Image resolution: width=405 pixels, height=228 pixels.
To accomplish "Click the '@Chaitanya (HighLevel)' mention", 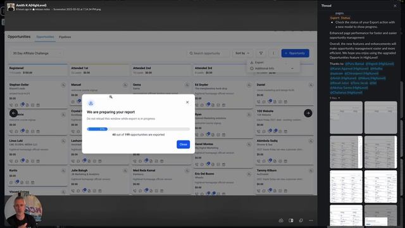I will (x=346, y=92).
